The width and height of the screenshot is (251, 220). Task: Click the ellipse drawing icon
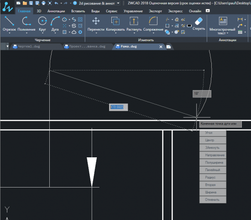64,20
